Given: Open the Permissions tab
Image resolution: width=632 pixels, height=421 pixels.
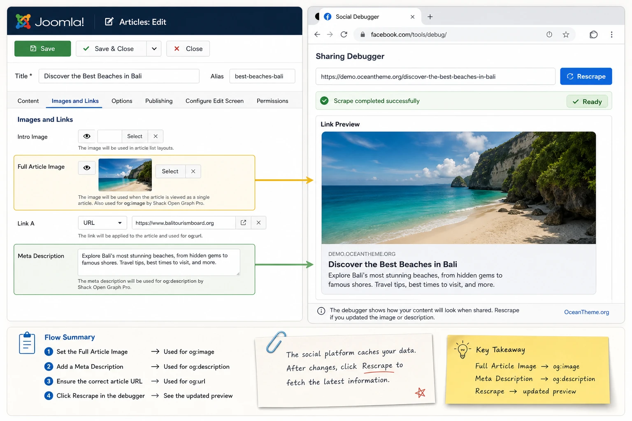Looking at the screenshot, I should [272, 101].
